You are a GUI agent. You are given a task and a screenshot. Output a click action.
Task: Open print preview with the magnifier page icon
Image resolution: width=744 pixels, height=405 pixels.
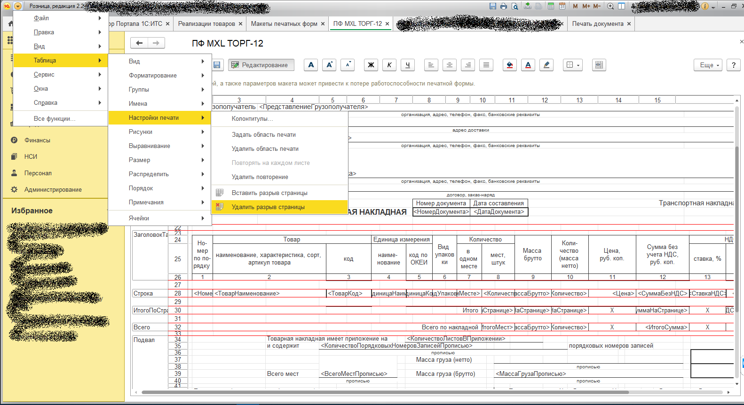(x=515, y=6)
